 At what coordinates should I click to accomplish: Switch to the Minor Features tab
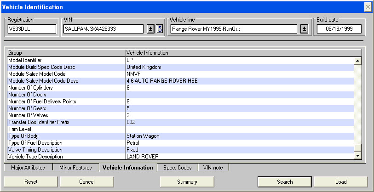(x=75, y=168)
